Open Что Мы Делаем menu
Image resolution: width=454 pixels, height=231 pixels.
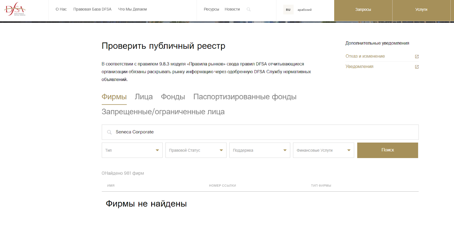click(x=133, y=9)
